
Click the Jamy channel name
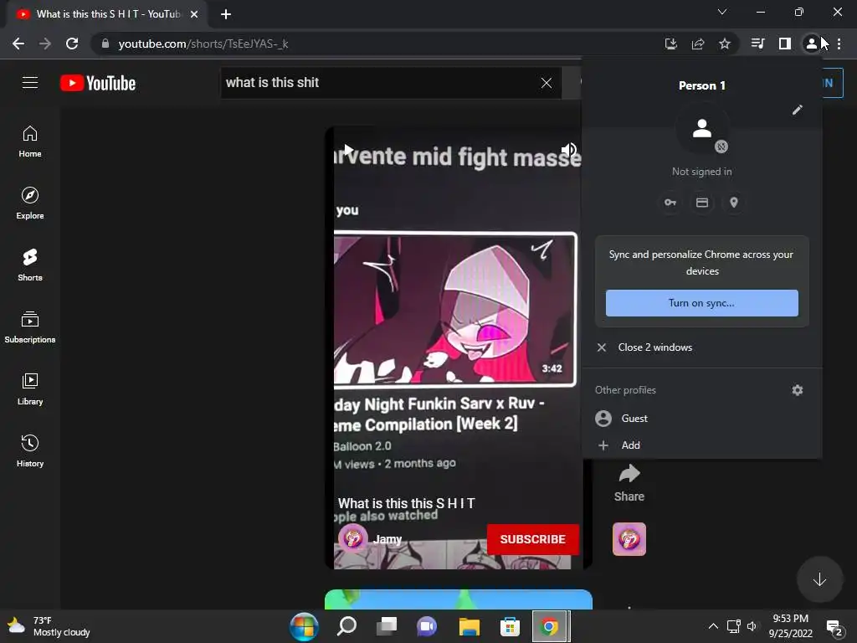(x=387, y=539)
